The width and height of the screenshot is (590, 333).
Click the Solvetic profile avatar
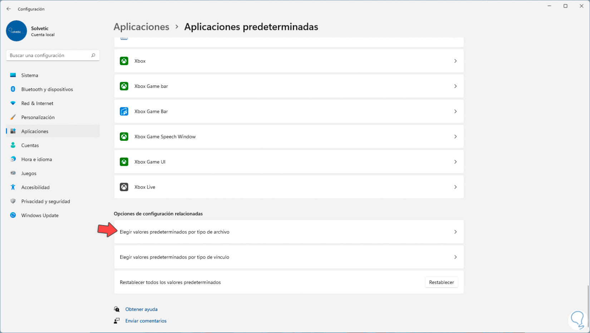pos(16,31)
